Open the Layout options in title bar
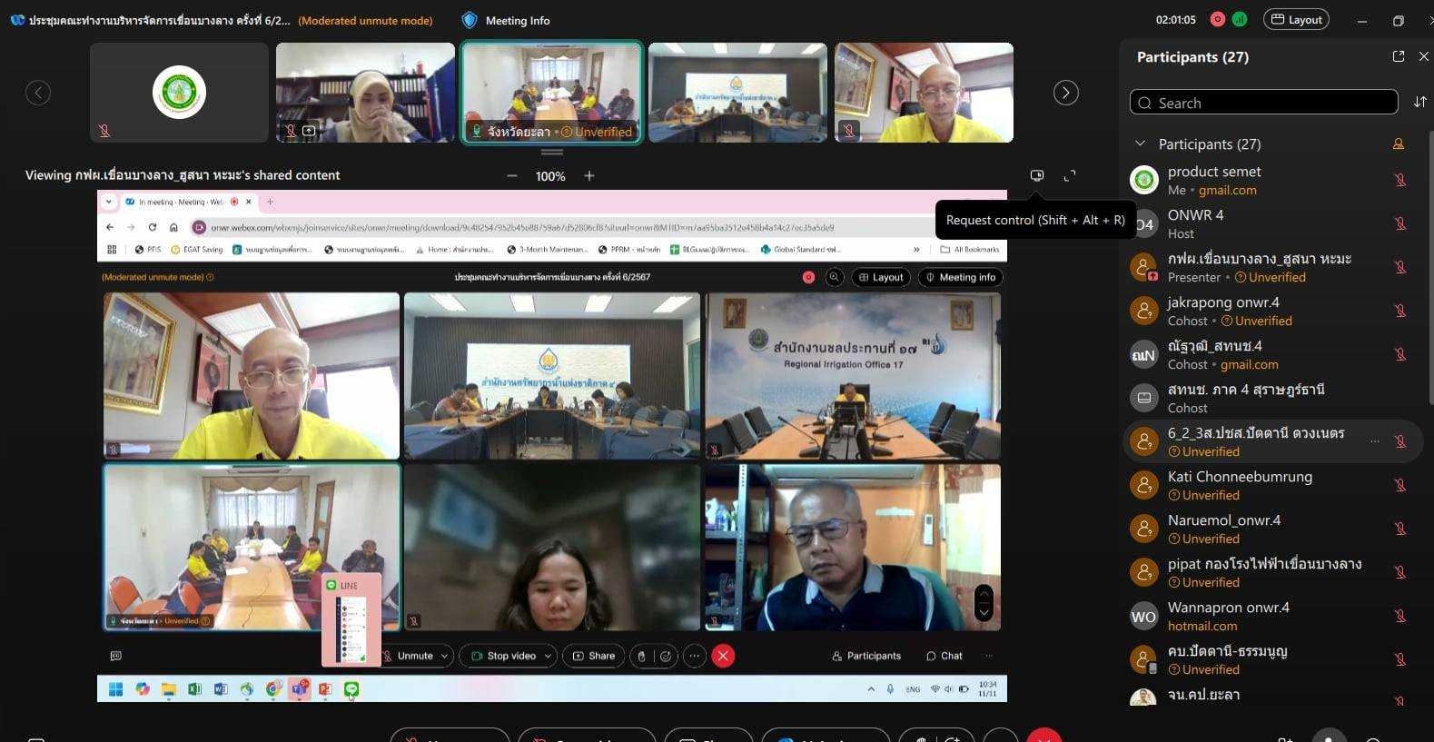The height and width of the screenshot is (742, 1434). click(1296, 19)
